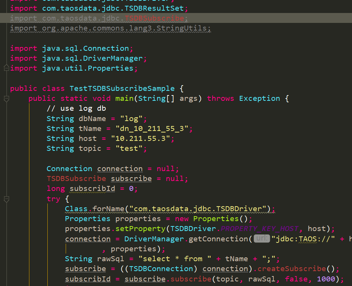Collapse the main method fold marker
This screenshot has height=286, width=352.
6,99
